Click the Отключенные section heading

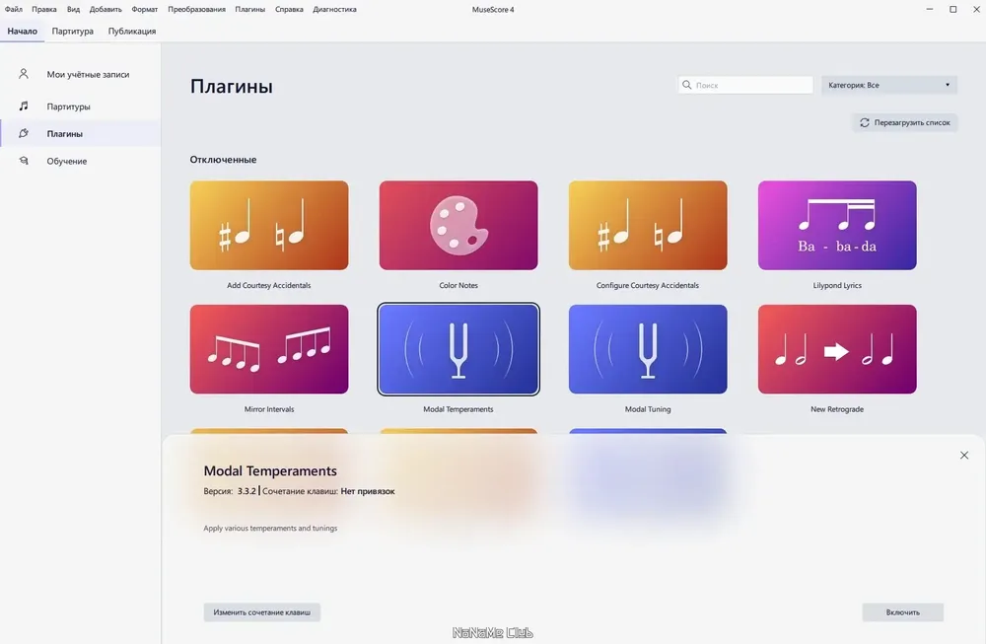click(x=223, y=160)
